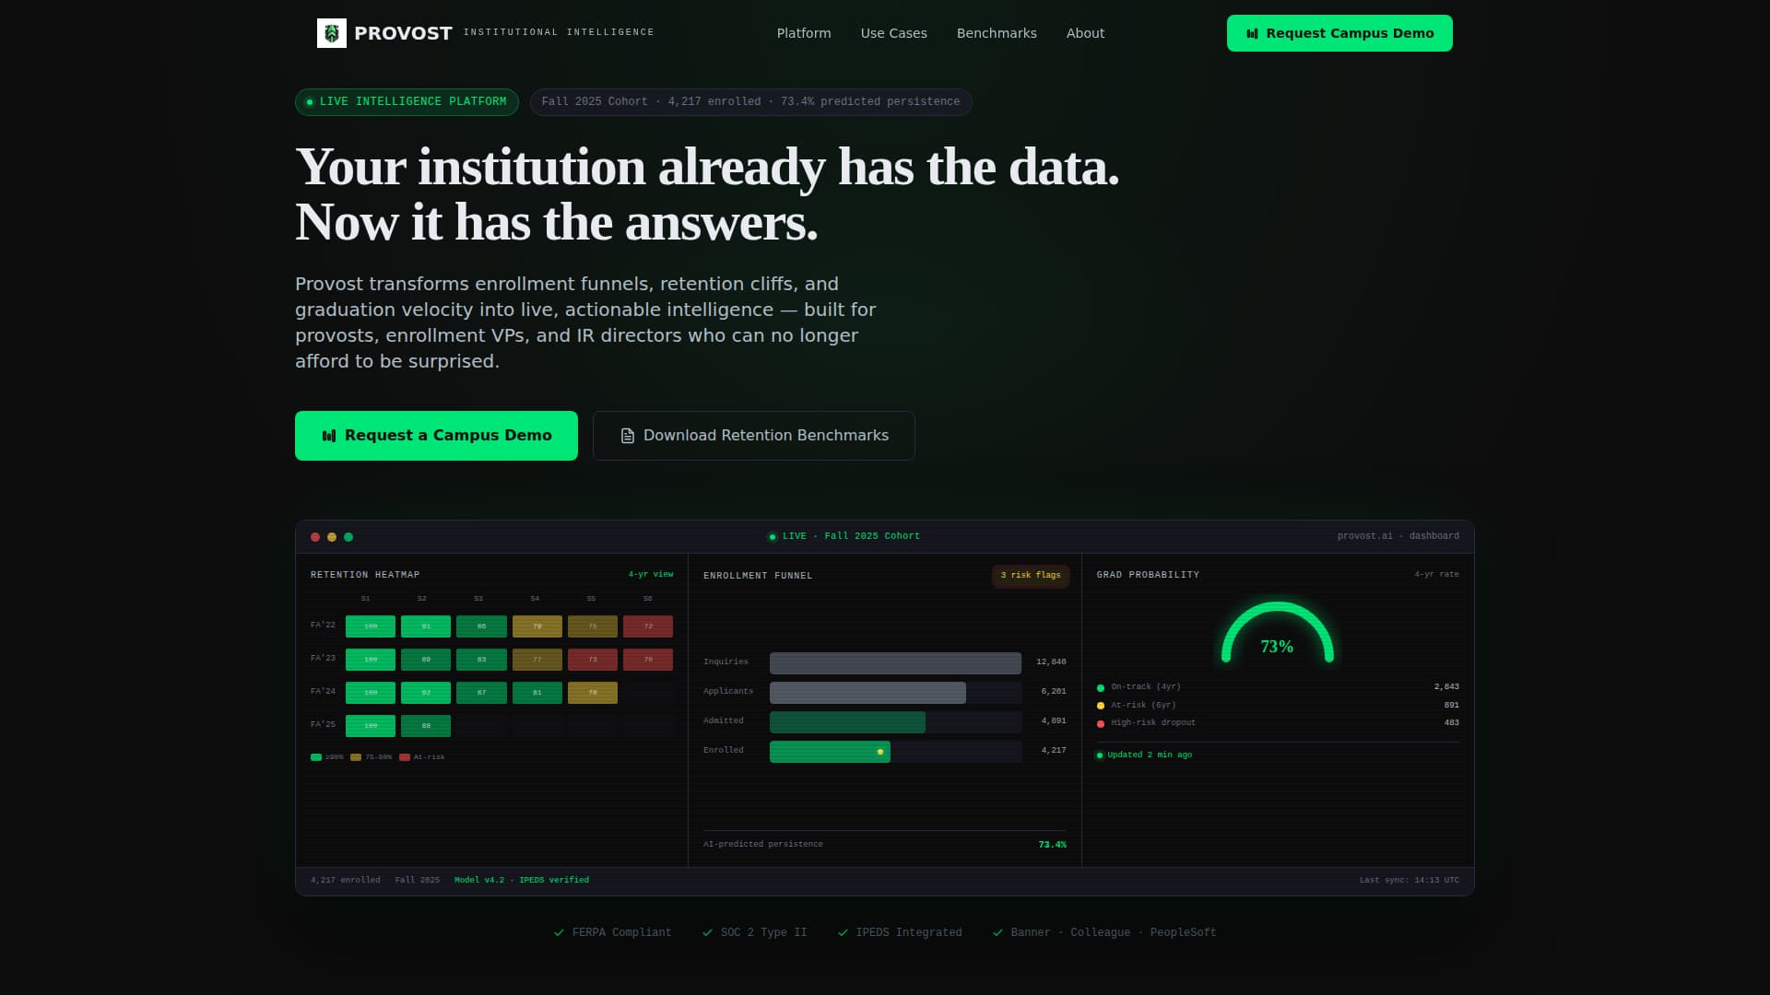Click the Inquiries funnel bar

click(x=895, y=663)
